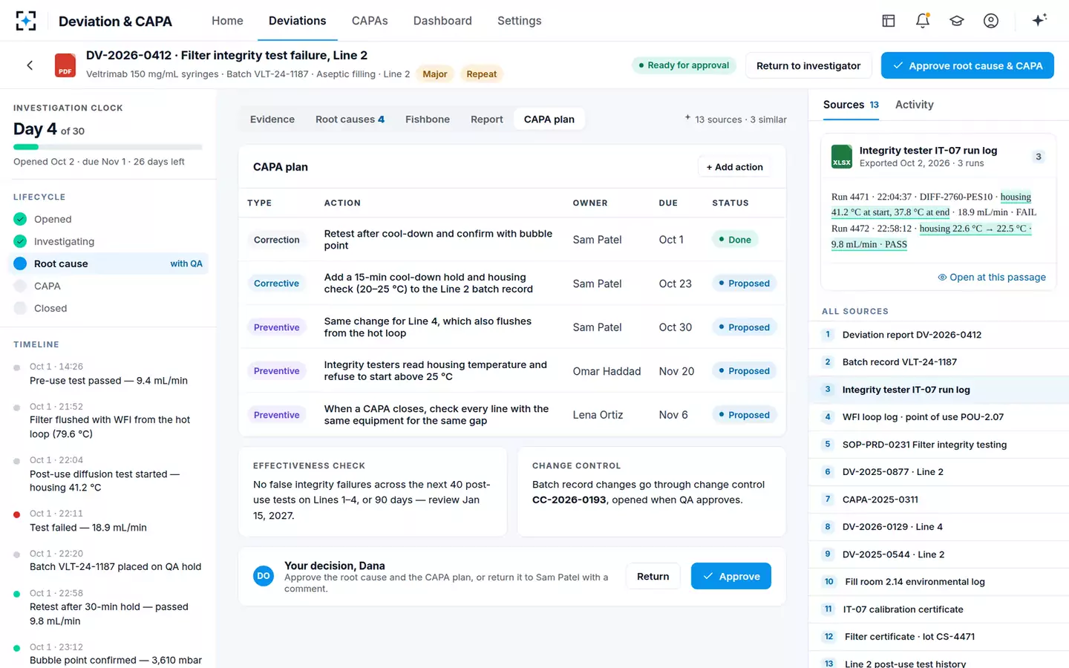
Task: Click Approve root cause & CAPA button
Action: pyautogui.click(x=967, y=65)
